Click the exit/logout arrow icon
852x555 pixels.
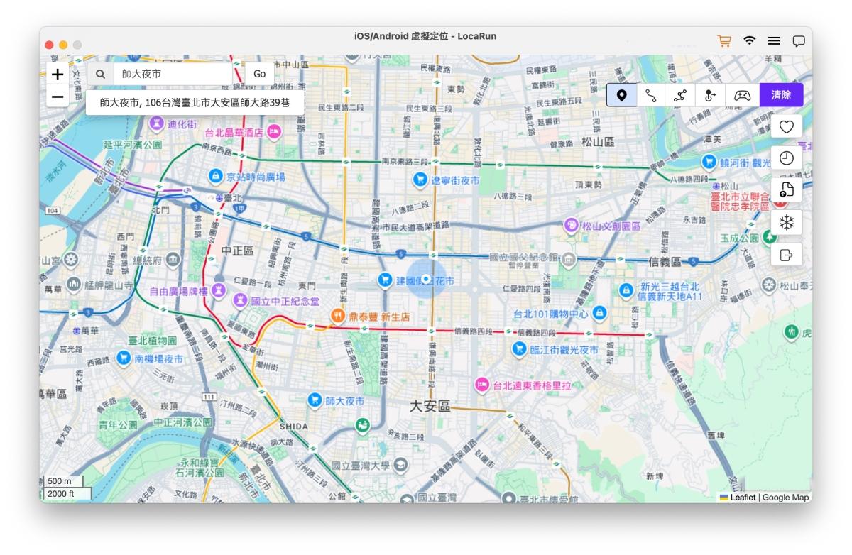pos(786,255)
